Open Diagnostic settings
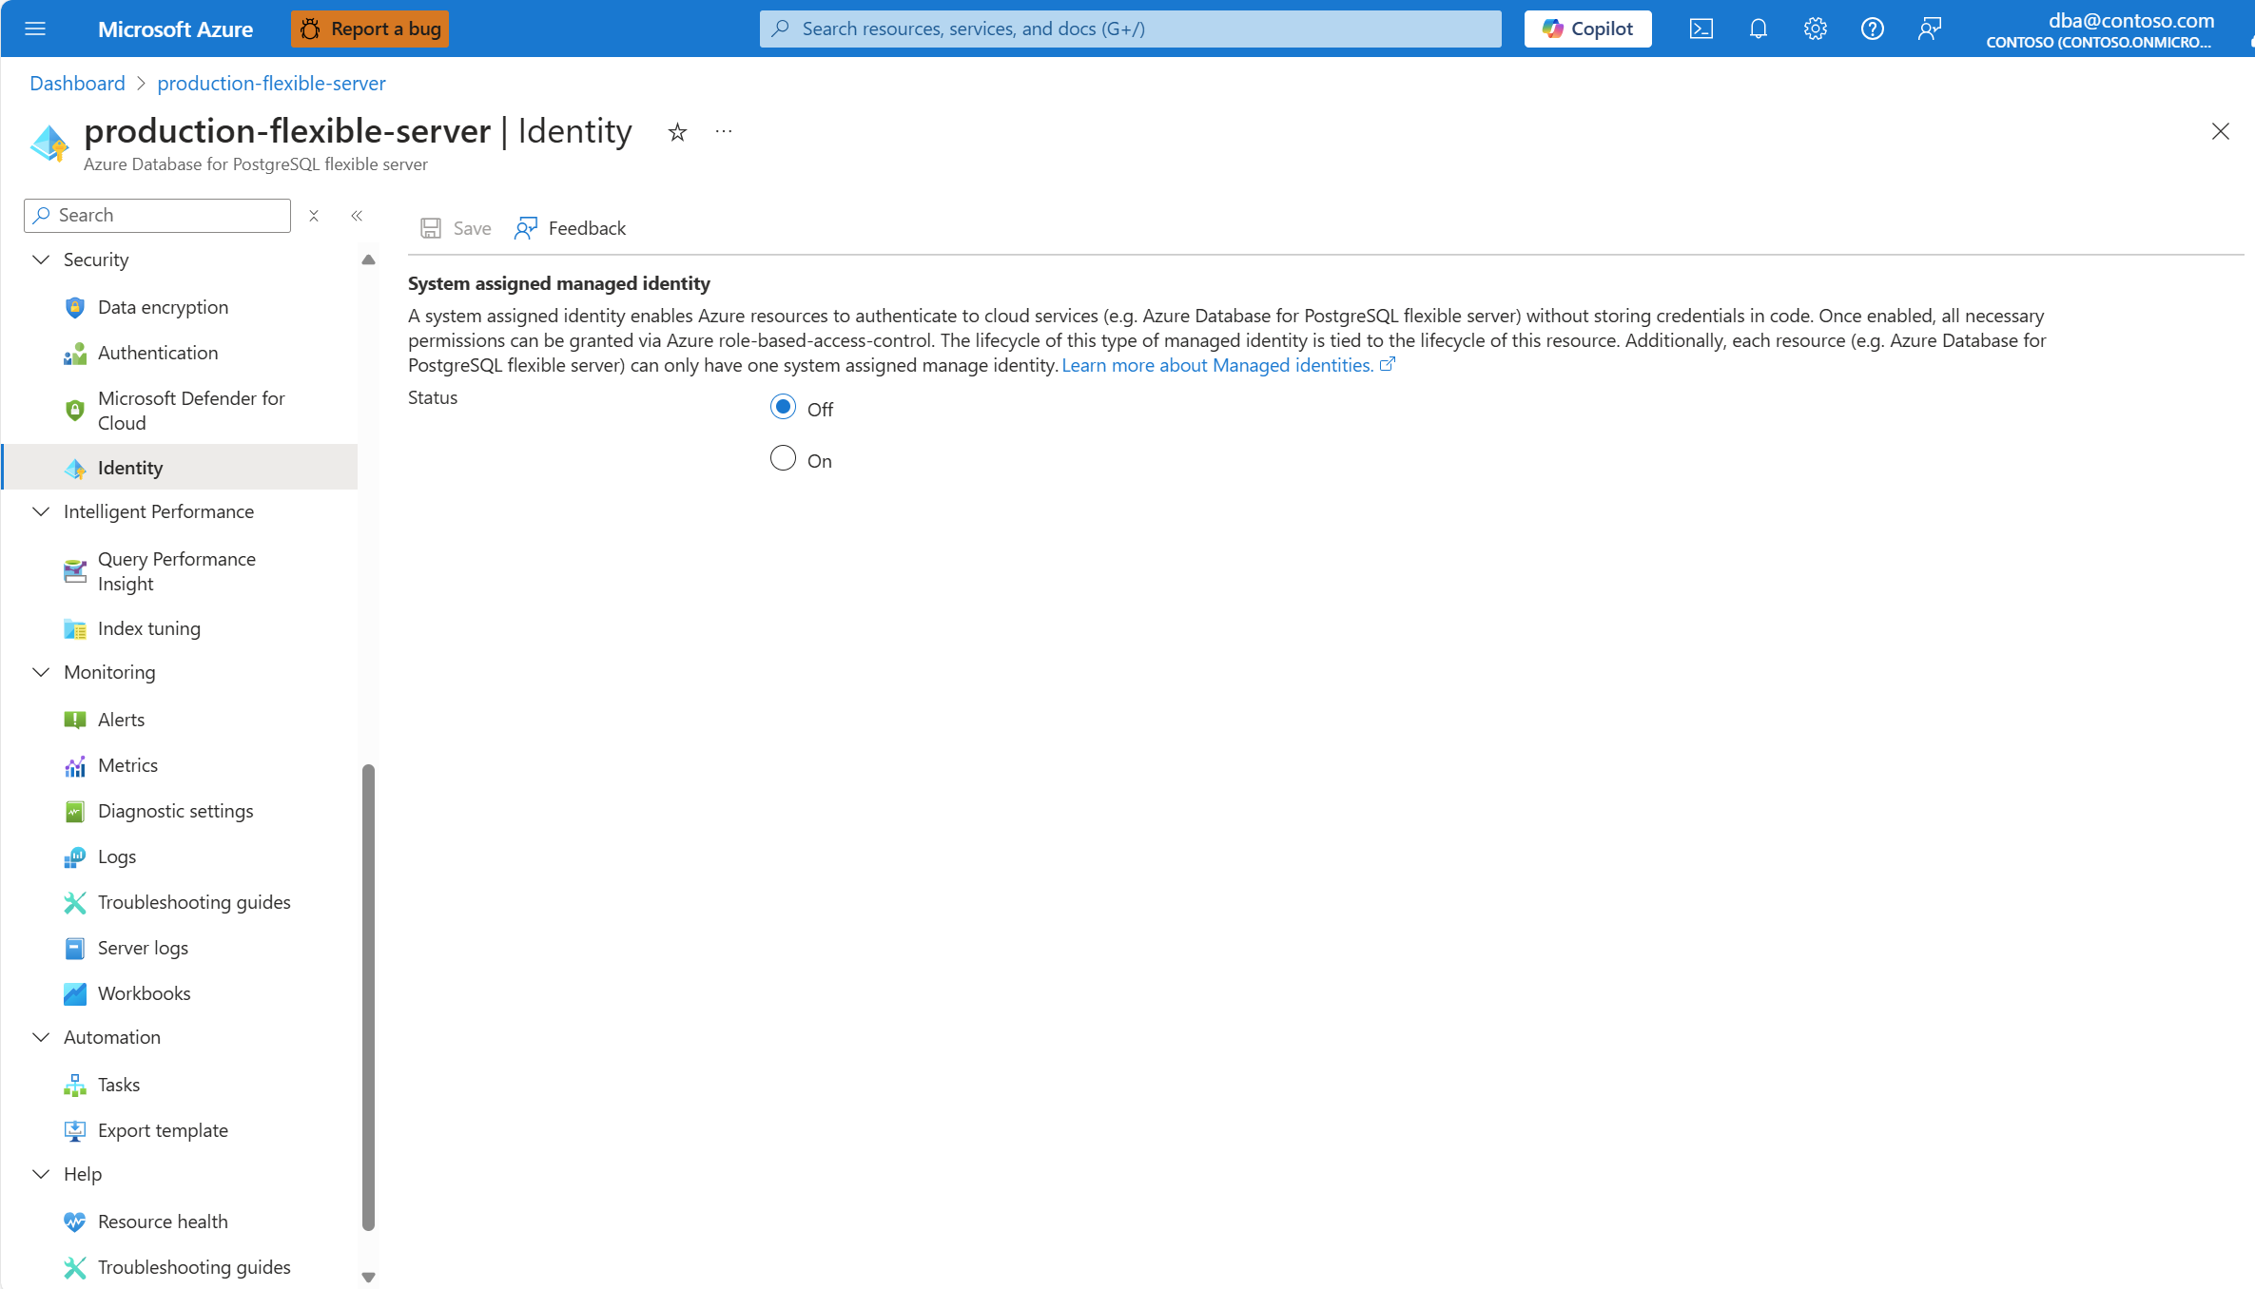Image resolution: width=2255 pixels, height=1289 pixels. point(175,810)
